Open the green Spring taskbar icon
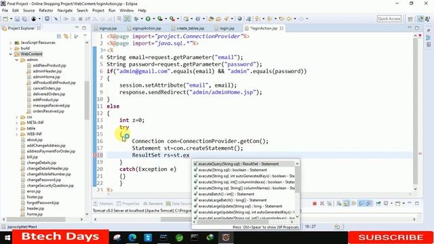 pos(179,238)
